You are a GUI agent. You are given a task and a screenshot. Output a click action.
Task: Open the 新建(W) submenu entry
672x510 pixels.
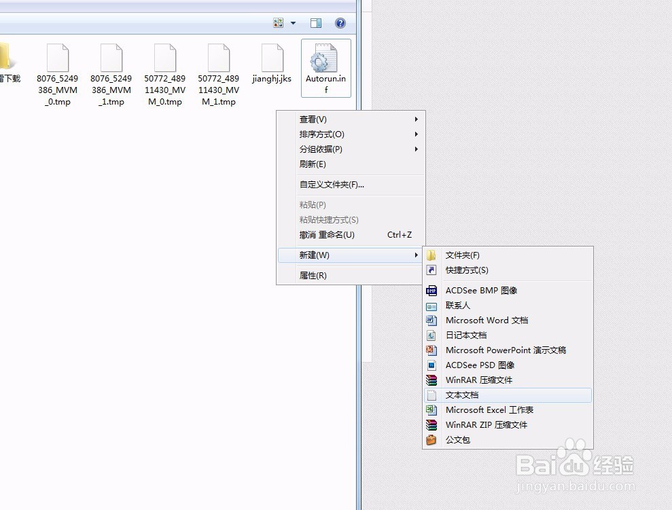(351, 255)
